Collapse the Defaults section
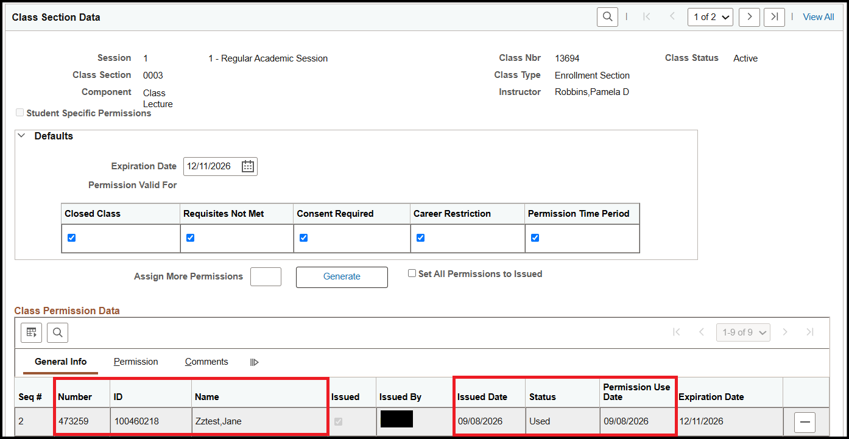Image resolution: width=849 pixels, height=439 pixels. coord(22,136)
